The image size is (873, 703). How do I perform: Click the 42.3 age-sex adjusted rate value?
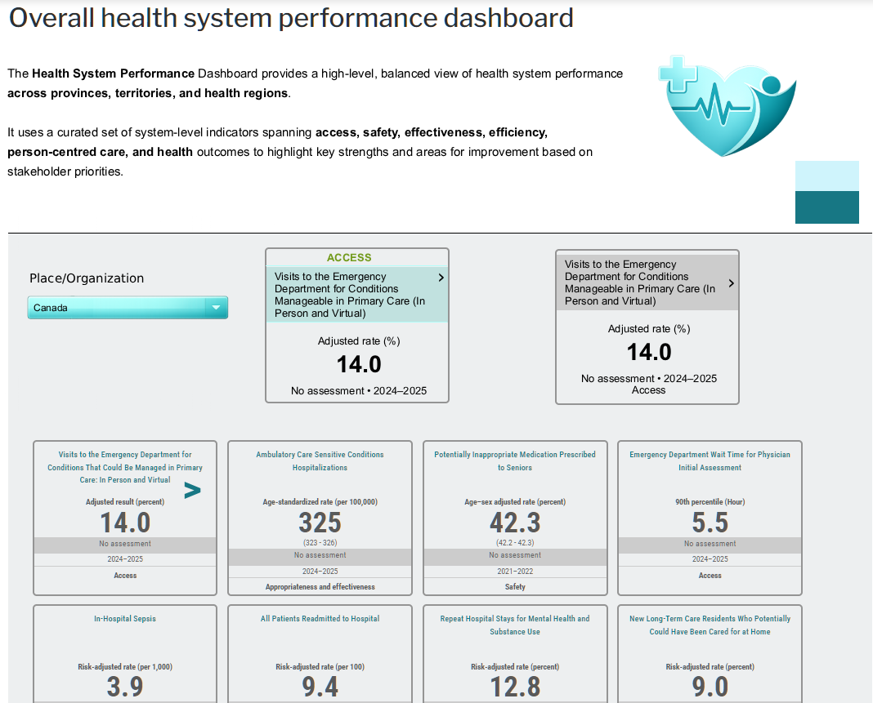coord(515,523)
